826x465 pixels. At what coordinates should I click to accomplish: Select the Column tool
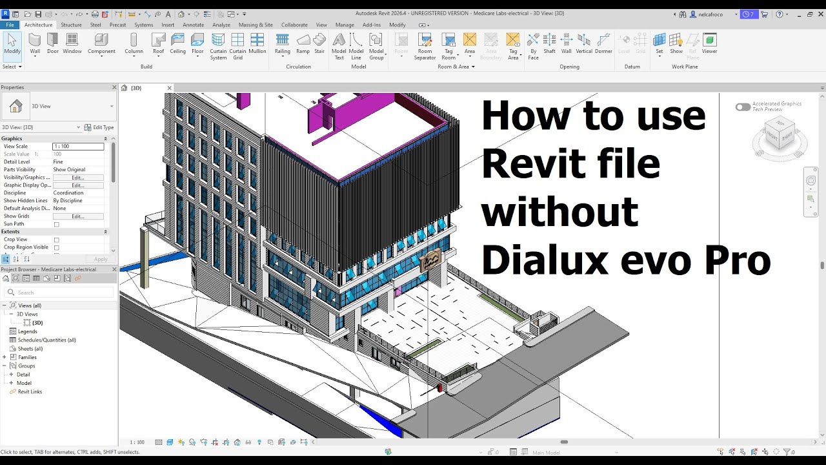[x=134, y=43]
